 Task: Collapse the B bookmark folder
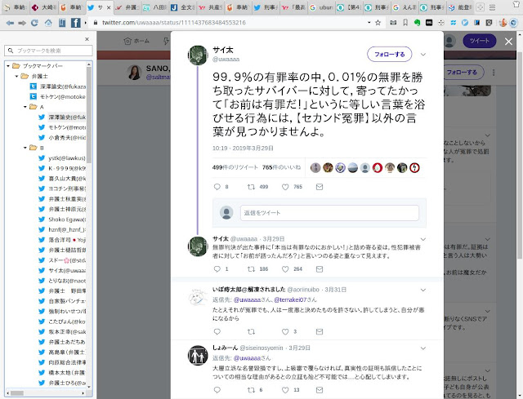coord(25,148)
